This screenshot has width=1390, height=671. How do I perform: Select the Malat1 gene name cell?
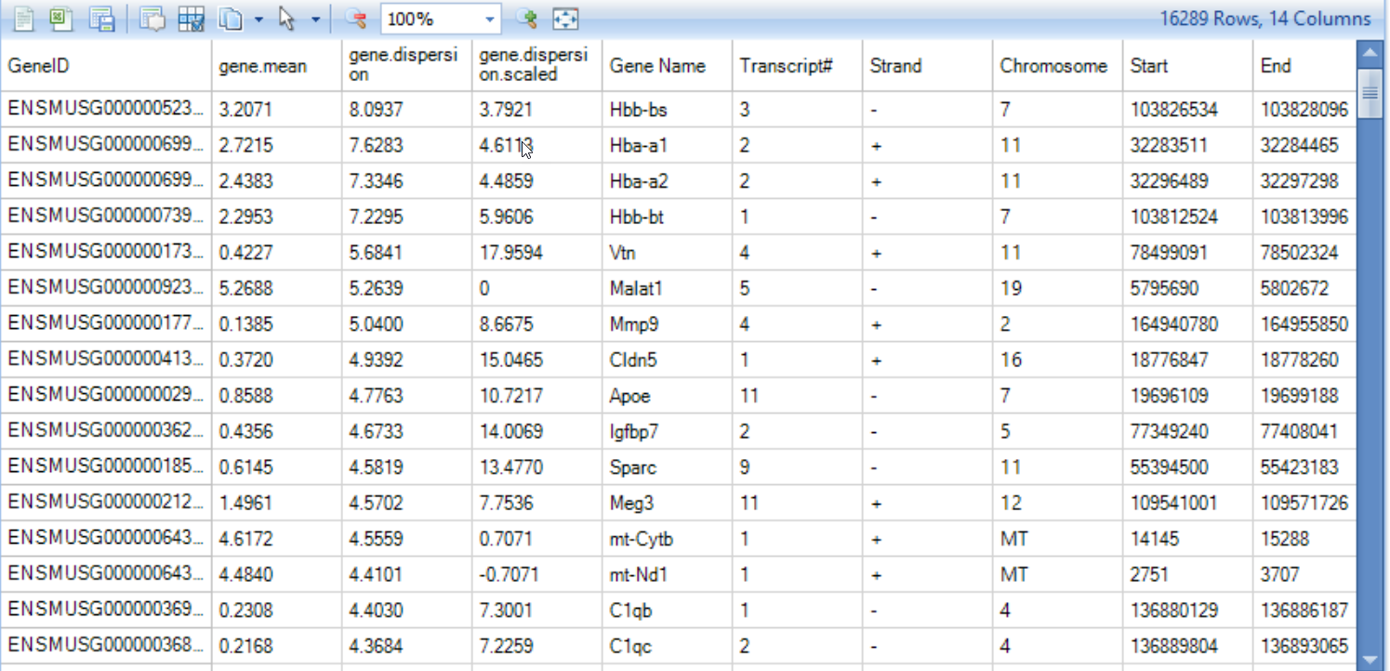pyautogui.click(x=667, y=288)
